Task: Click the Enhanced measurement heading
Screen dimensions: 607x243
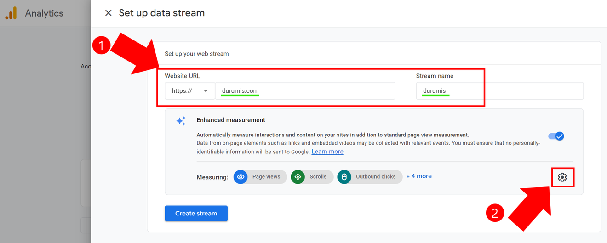Action: point(231,120)
